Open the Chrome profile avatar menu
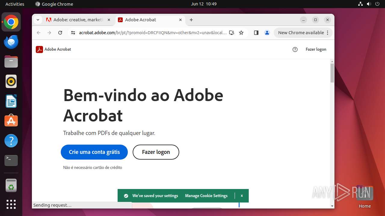This screenshot has width=385, height=216. tap(267, 33)
